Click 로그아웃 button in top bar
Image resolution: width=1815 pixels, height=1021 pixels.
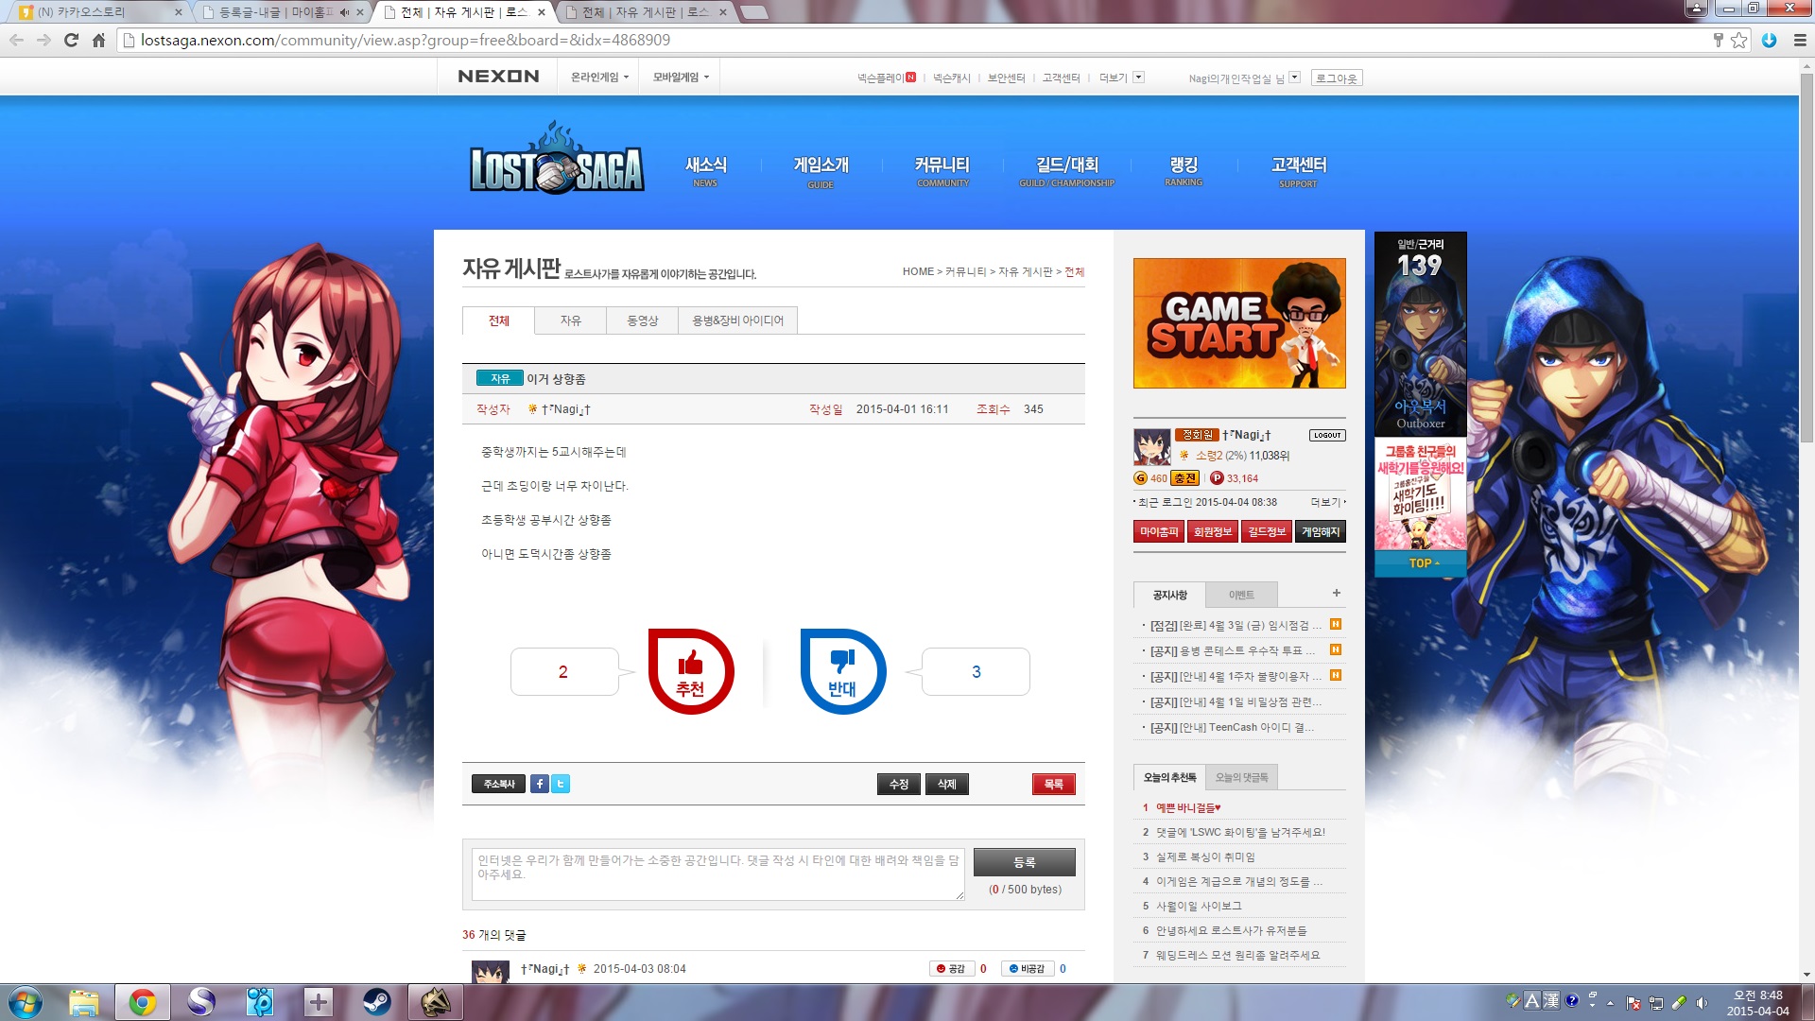coord(1337,78)
